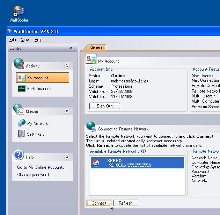Follow the Go to My Online Account link
220x215 pixels.
[x=41, y=167]
